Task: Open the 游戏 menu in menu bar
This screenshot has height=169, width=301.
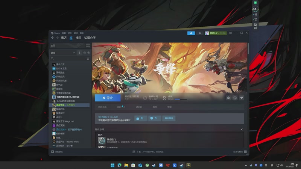Action: [x=76, y=33]
